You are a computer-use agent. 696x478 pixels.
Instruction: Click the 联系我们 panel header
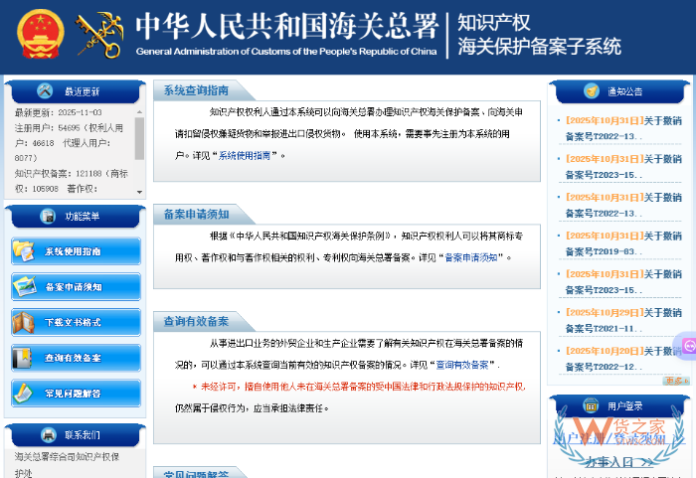click(x=75, y=435)
